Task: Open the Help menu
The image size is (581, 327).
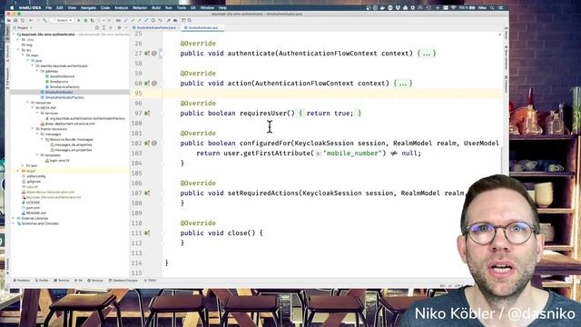Action: pyautogui.click(x=222, y=7)
